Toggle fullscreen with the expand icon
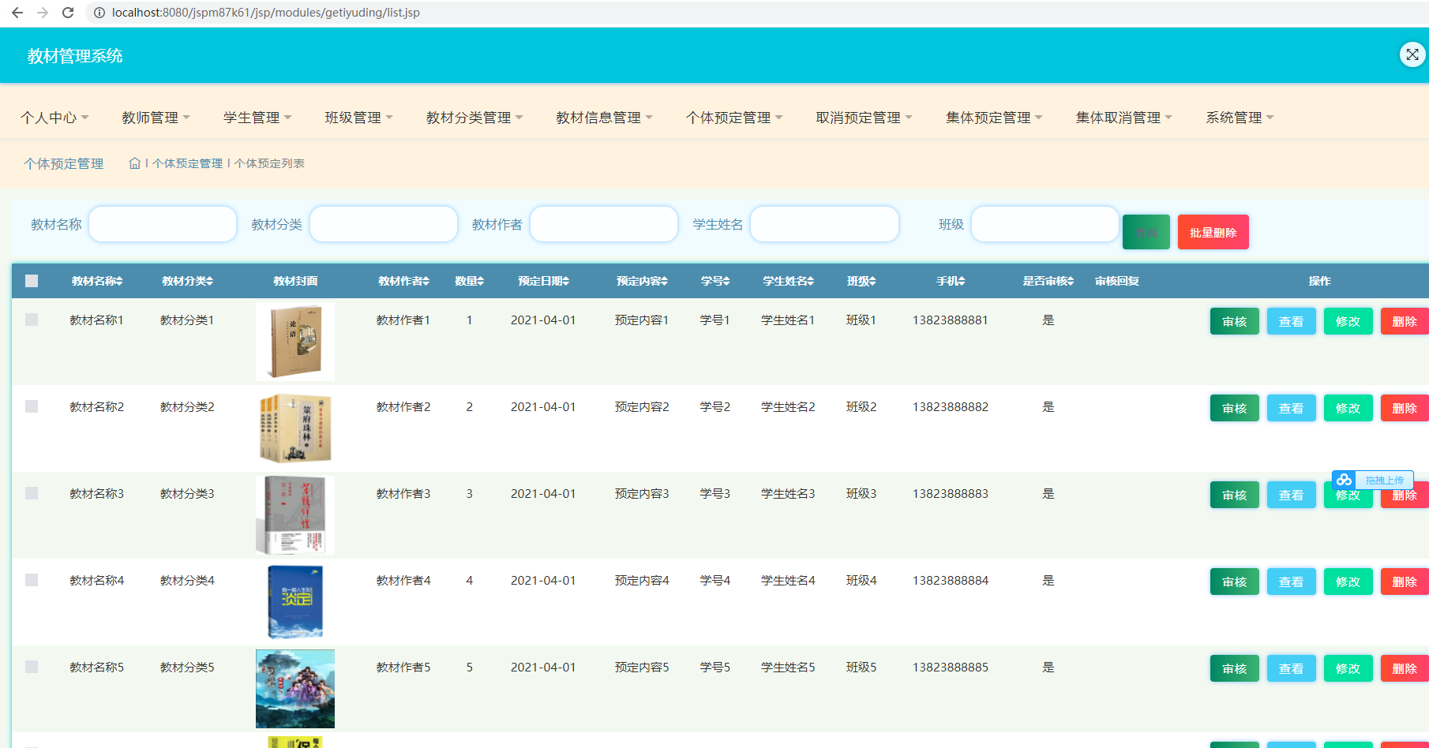This screenshot has height=748, width=1429. coord(1412,54)
